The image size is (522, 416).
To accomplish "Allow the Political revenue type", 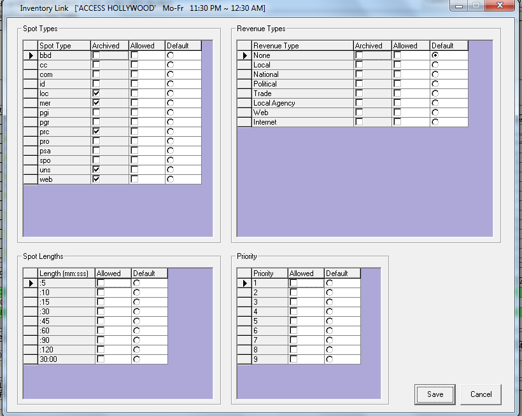I will coord(397,84).
